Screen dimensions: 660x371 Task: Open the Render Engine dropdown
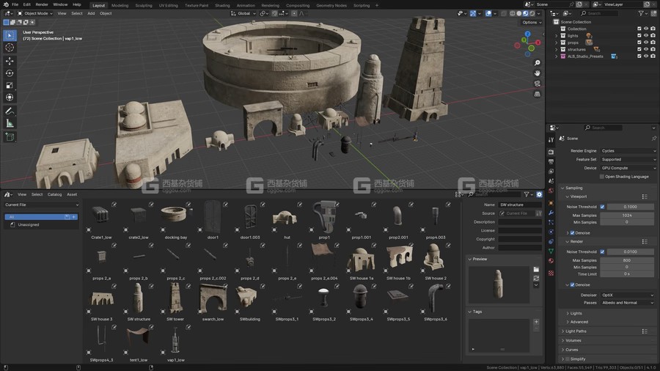click(628, 151)
